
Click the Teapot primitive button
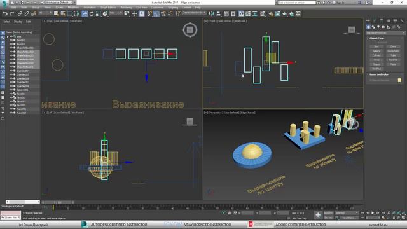pos(376,64)
